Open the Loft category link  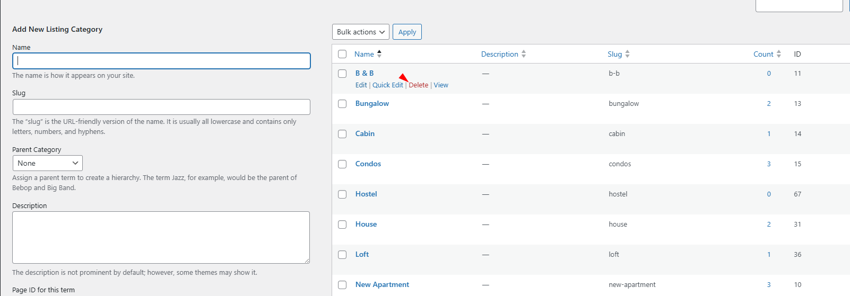click(362, 254)
